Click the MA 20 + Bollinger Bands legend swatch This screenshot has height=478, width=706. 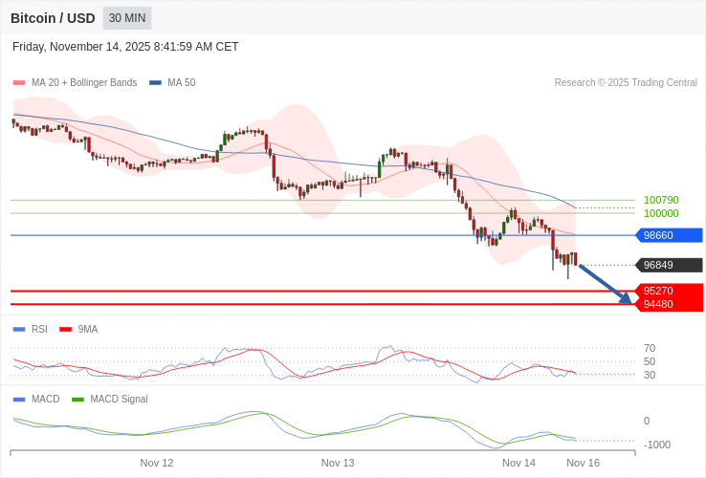click(x=19, y=83)
